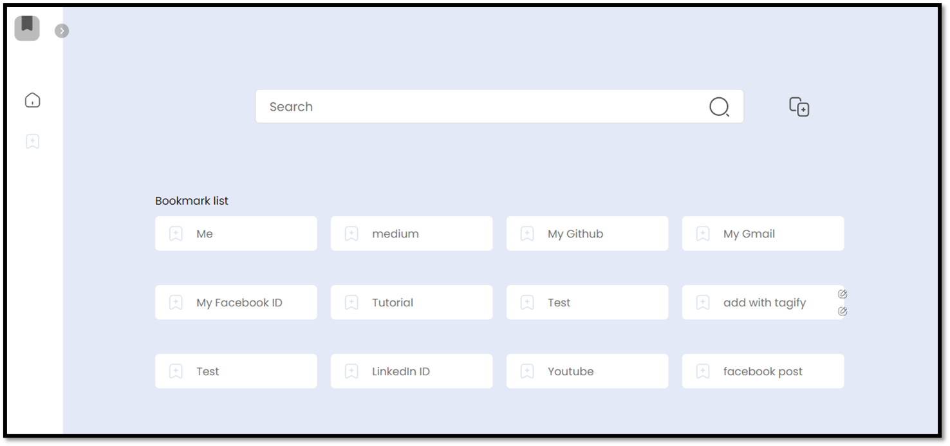The image size is (950, 446).
Task: Go to Home via sidebar house icon
Action: [x=33, y=100]
